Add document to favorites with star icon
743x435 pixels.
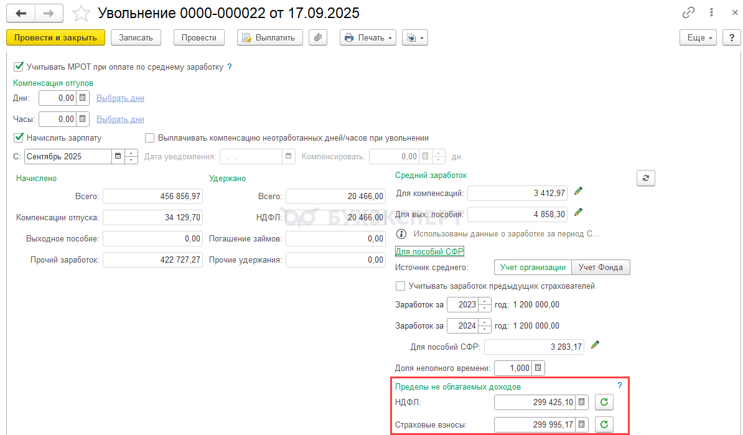[x=81, y=13]
